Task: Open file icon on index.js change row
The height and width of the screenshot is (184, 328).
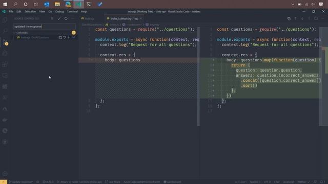Action: [x=60, y=37]
